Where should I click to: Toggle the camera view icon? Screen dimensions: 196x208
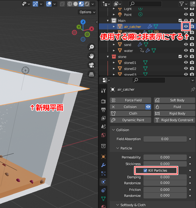tap(91, 65)
